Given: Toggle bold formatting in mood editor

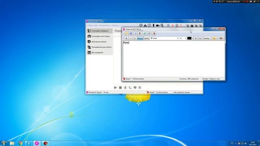Looking at the screenshot, I should (126, 38).
